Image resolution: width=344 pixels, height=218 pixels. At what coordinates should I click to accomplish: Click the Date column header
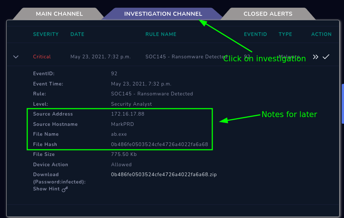tap(77, 34)
